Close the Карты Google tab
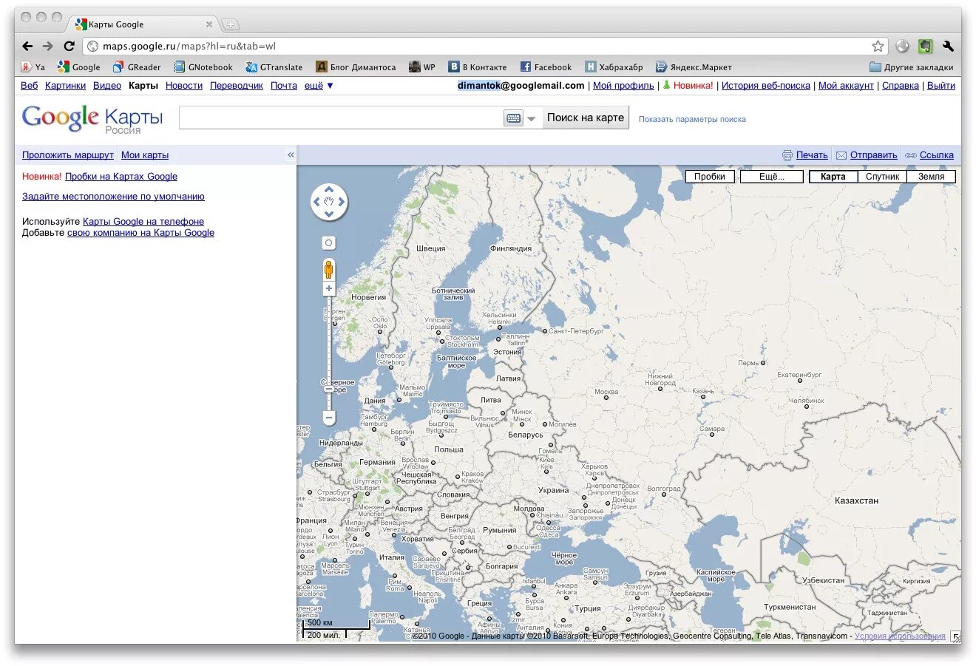This screenshot has width=976, height=666. point(209,24)
